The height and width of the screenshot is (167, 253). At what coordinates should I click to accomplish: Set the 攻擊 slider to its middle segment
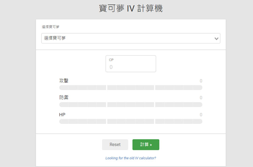(x=131, y=88)
